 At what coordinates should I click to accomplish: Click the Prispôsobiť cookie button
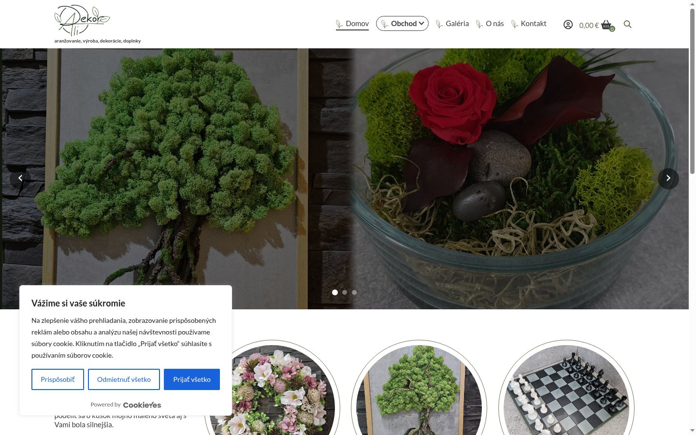58,379
